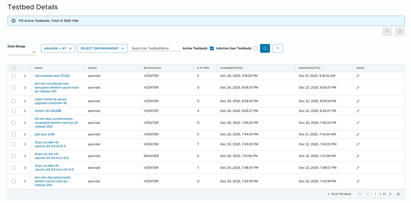The height and width of the screenshot is (203, 411).
Task: Click the blue magnifier search button
Action: (x=265, y=48)
